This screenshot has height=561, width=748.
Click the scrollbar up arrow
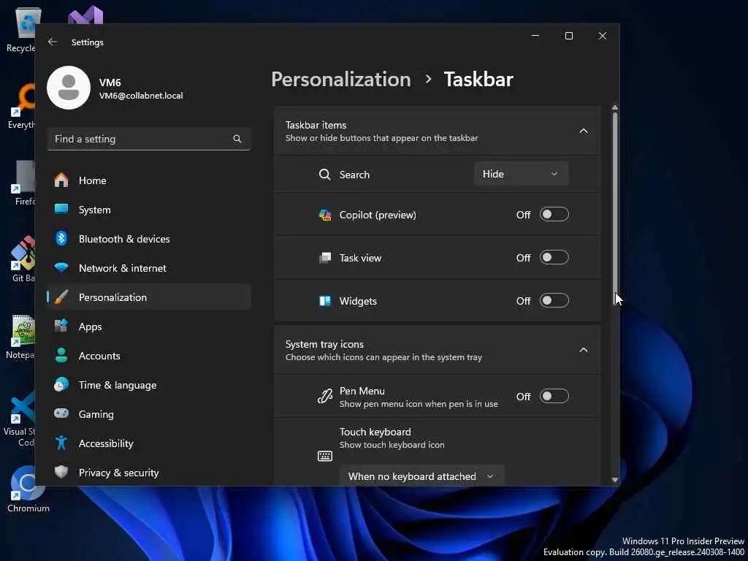615,108
